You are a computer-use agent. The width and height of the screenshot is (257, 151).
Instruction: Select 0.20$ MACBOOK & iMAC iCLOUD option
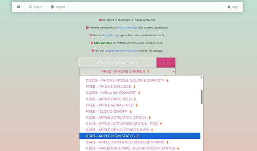[x=140, y=148]
